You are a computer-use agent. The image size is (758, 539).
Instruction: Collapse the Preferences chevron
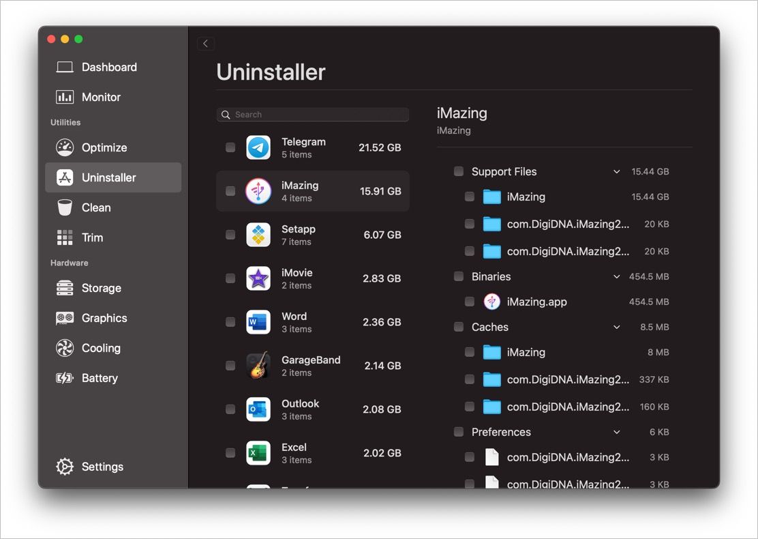616,432
